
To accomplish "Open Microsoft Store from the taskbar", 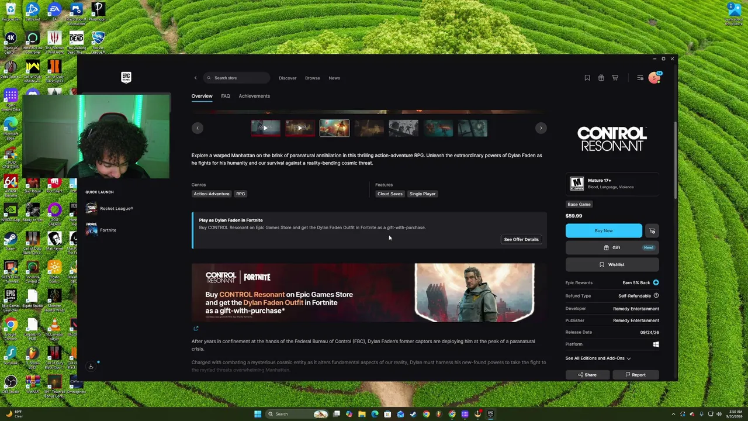I will tap(387, 414).
